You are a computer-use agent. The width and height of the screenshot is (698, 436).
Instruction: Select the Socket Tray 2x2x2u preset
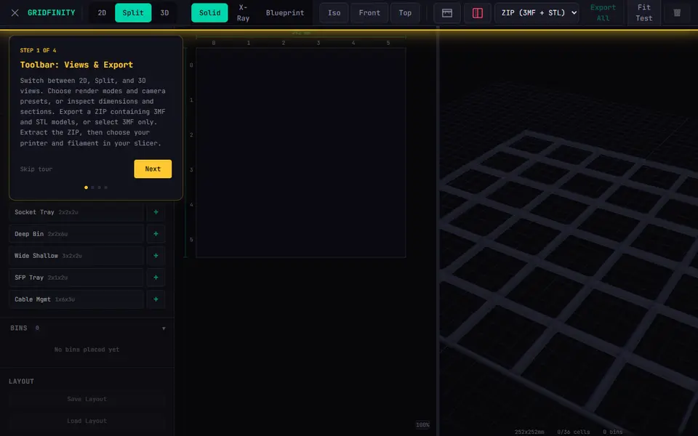(76, 212)
